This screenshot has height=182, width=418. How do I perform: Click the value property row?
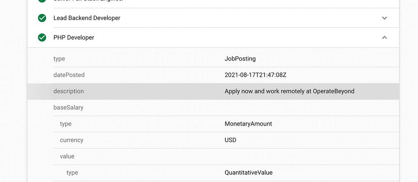[x=67, y=156]
